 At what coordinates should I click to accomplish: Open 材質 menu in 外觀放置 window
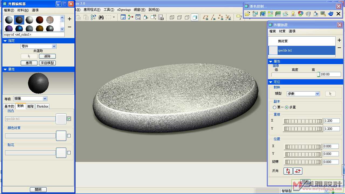coord(282,31)
